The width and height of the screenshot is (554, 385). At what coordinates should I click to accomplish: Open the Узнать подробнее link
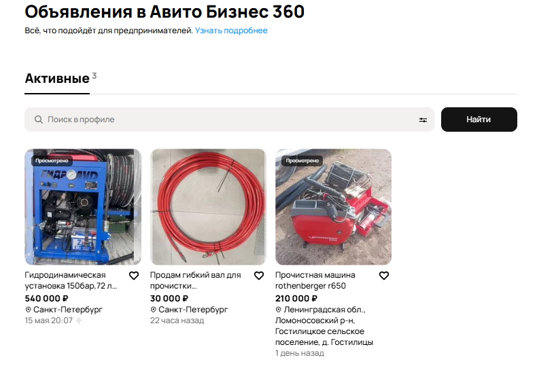(231, 31)
